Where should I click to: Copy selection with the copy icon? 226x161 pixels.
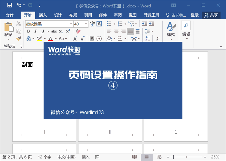(19, 31)
